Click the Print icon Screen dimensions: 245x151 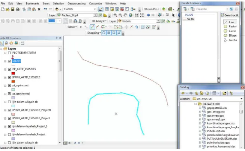(x=18, y=9)
